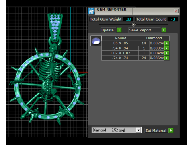
Task: Click the Total Gem Weight label
Action: 106,19
